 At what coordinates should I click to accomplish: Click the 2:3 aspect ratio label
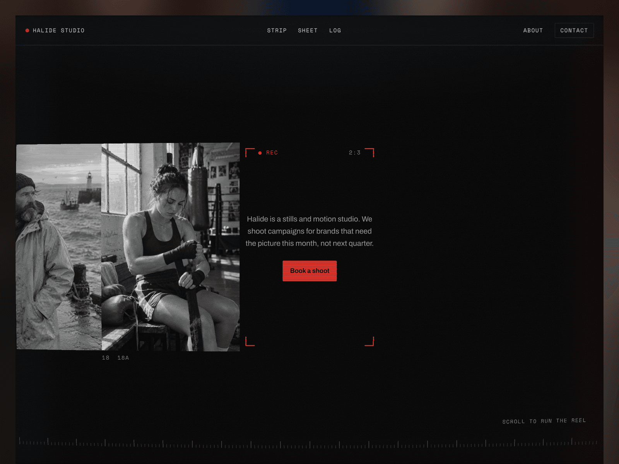tap(355, 153)
